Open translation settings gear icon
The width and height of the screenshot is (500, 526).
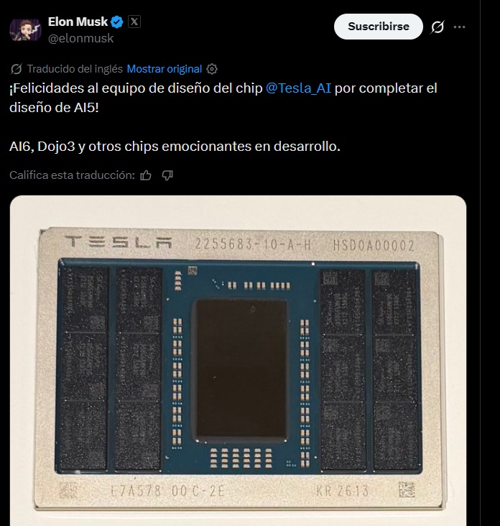tap(212, 69)
